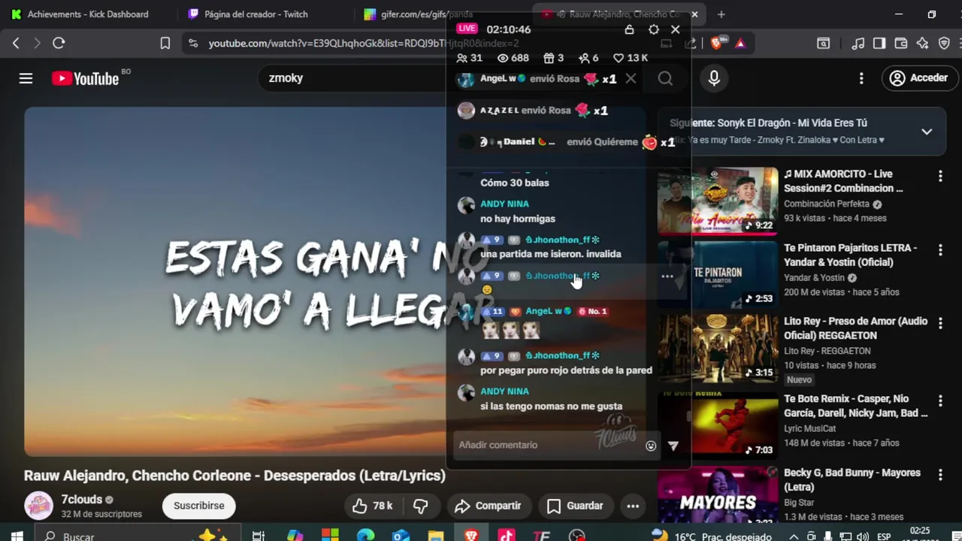The width and height of the screenshot is (962, 541).
Task: Click the browser back arrow
Action: coord(16,44)
